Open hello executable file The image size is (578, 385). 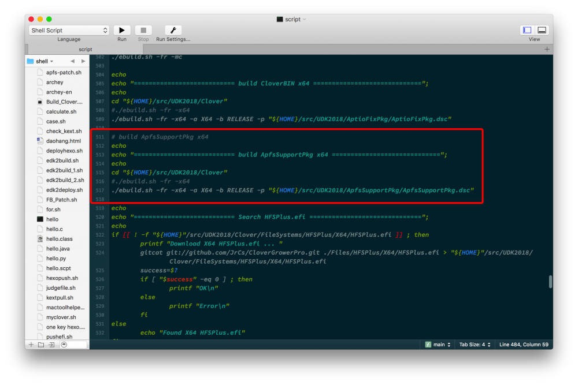[x=52, y=219]
